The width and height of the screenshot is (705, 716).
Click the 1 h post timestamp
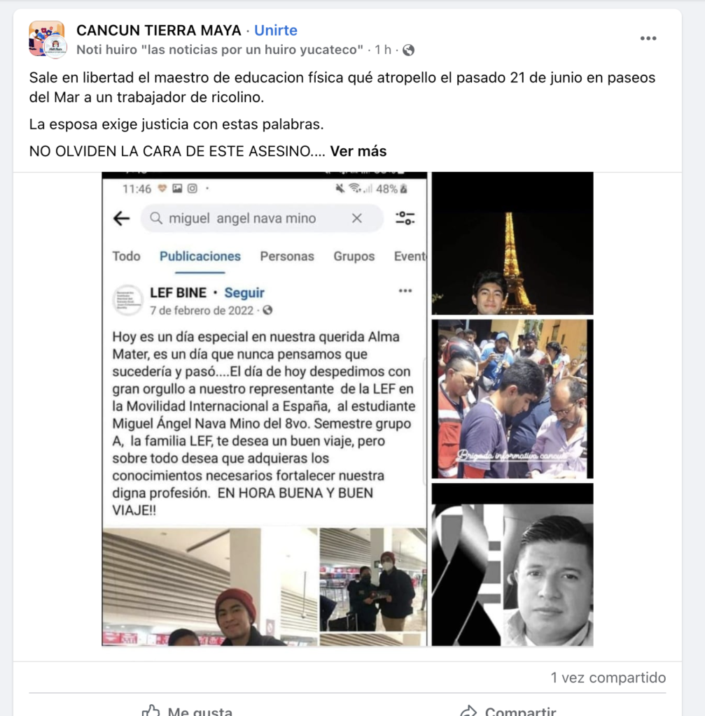point(383,50)
